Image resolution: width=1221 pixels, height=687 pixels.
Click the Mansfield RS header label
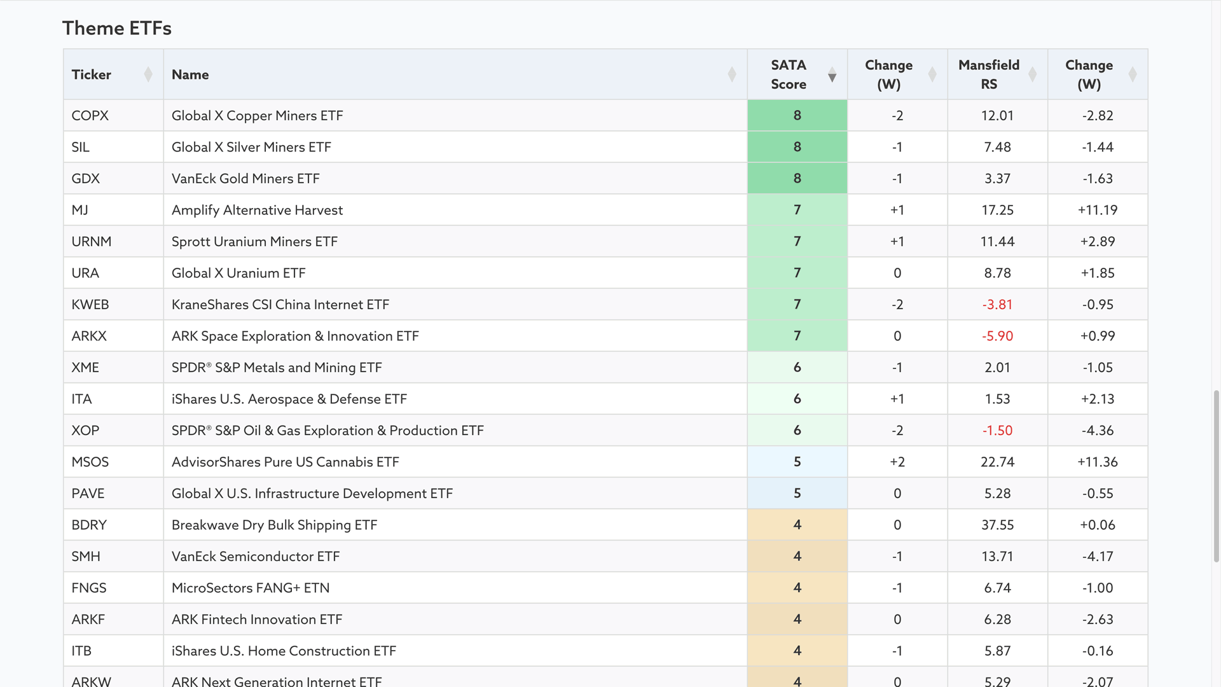tap(989, 74)
